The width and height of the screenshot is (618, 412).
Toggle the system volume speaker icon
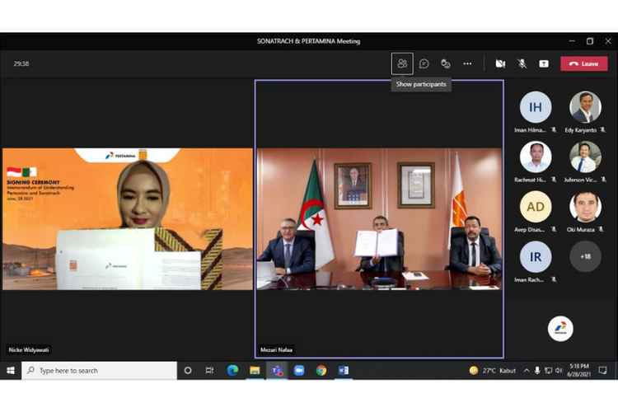point(559,371)
